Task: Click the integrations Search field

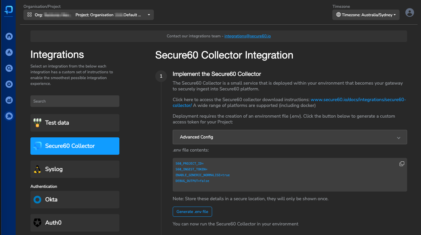Action: point(75,101)
